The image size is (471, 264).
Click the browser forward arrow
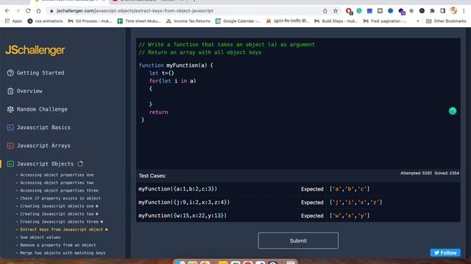[18, 11]
